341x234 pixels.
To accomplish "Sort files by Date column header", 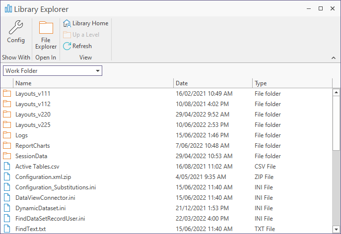I will [213, 83].
